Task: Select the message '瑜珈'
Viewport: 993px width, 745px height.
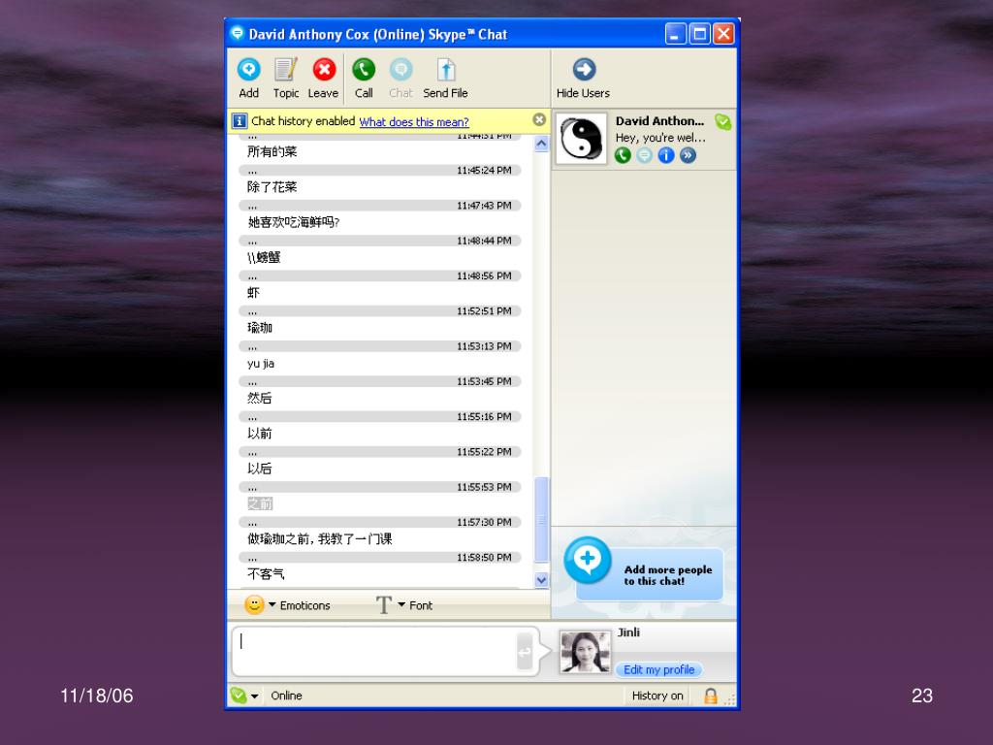Action: (x=260, y=328)
